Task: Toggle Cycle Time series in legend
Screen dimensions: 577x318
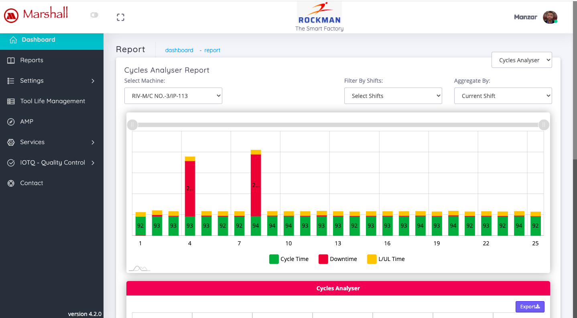Action: 289,259
